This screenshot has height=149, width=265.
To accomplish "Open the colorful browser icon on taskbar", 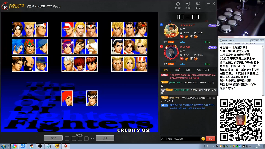I will (14, 146).
